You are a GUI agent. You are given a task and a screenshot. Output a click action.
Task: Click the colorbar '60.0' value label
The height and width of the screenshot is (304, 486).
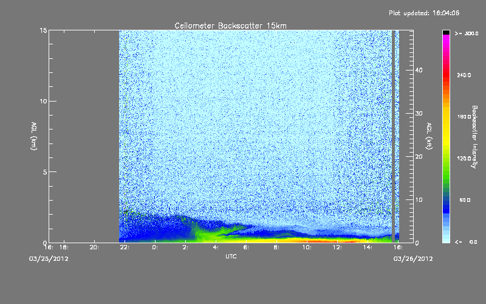(x=465, y=201)
